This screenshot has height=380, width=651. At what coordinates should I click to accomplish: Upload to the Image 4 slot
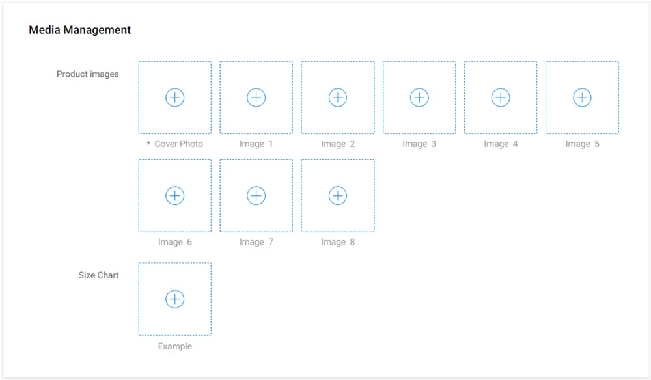point(501,98)
